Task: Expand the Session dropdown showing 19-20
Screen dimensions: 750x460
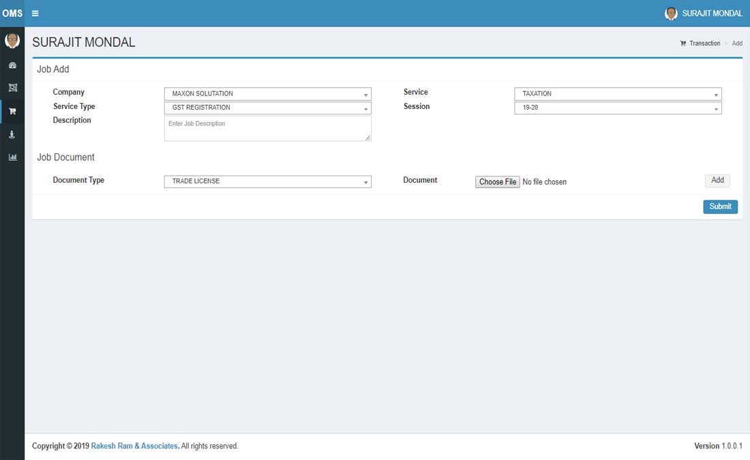Action: click(618, 108)
